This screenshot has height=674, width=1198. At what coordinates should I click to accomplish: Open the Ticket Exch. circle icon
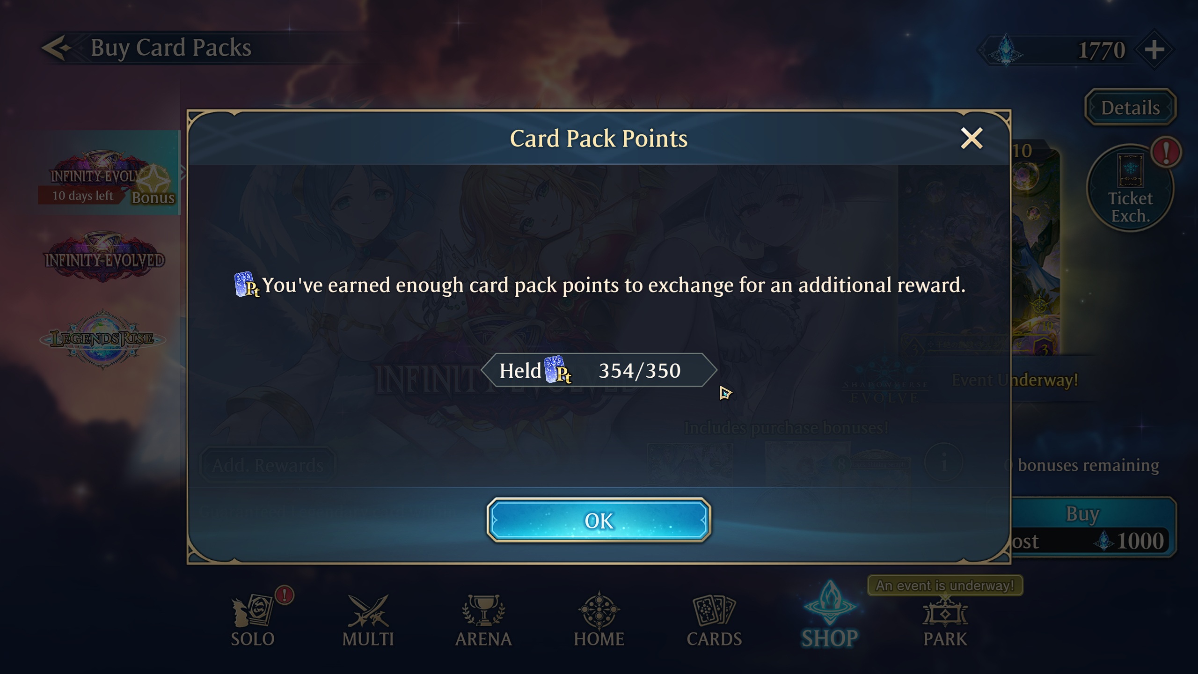click(1130, 188)
